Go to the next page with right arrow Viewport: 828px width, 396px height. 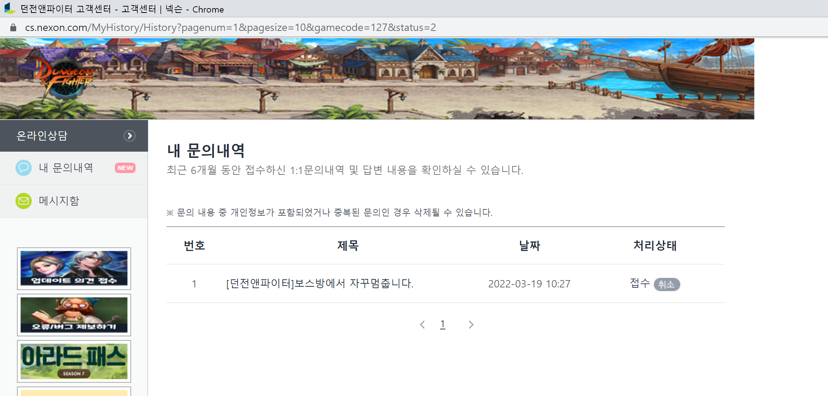click(471, 325)
